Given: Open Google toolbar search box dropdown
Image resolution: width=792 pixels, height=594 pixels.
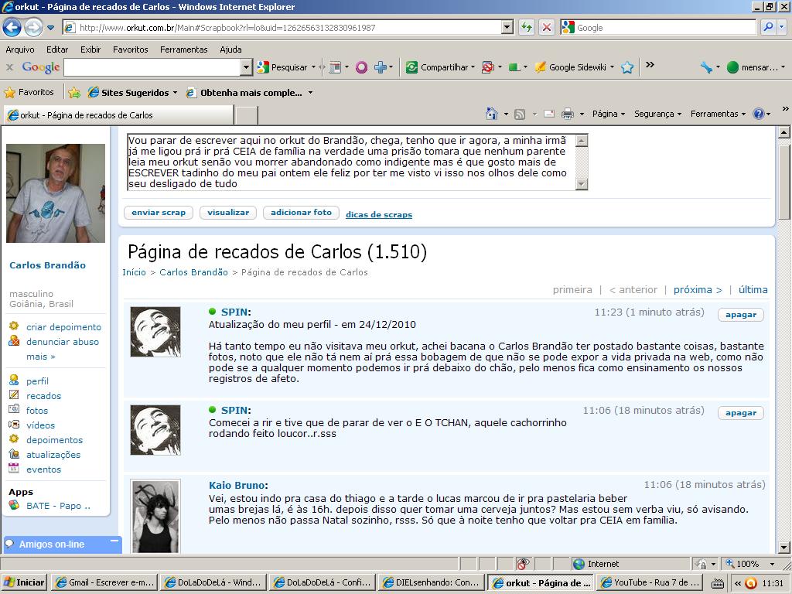Looking at the screenshot, I should 246,67.
